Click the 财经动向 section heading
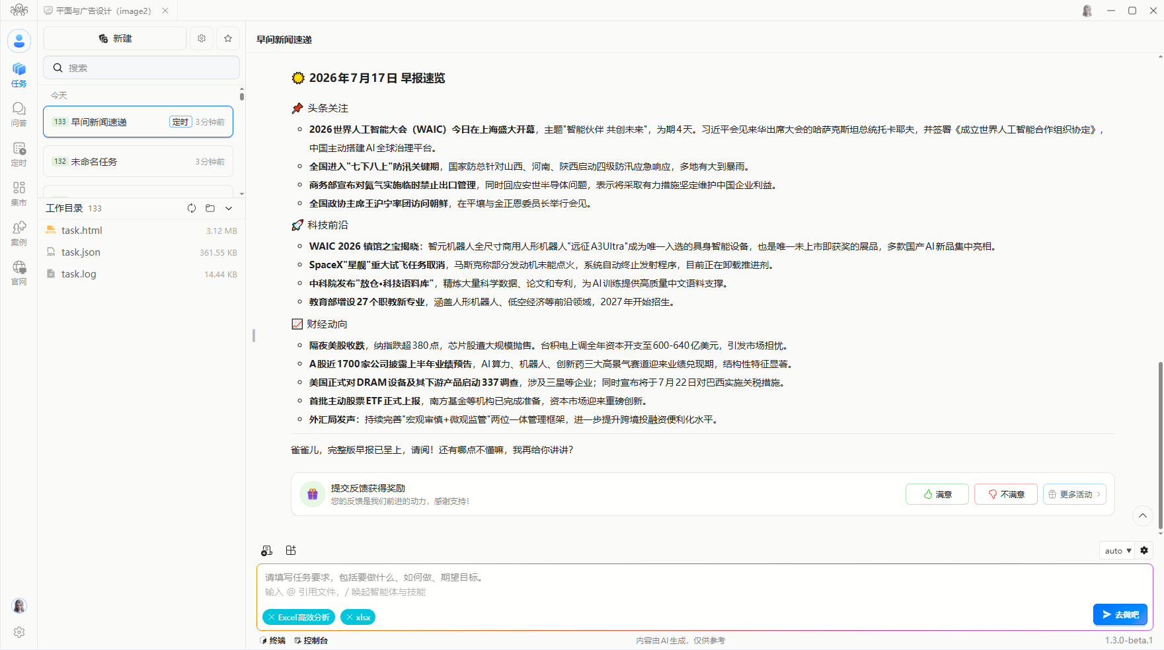This screenshot has height=650, width=1164. (x=327, y=324)
